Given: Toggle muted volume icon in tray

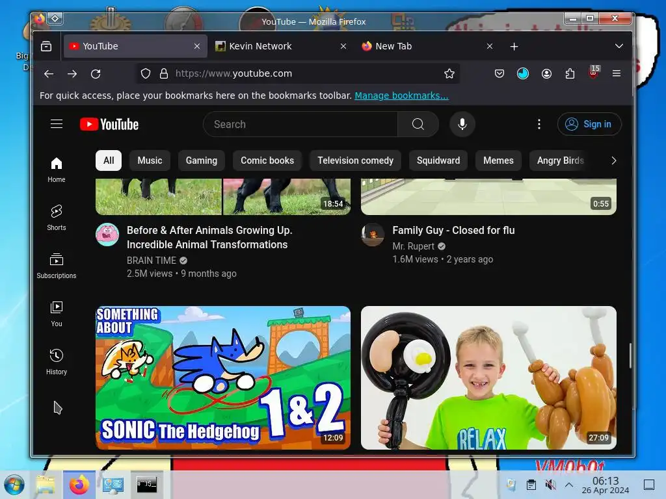Looking at the screenshot, I should [x=550, y=485].
